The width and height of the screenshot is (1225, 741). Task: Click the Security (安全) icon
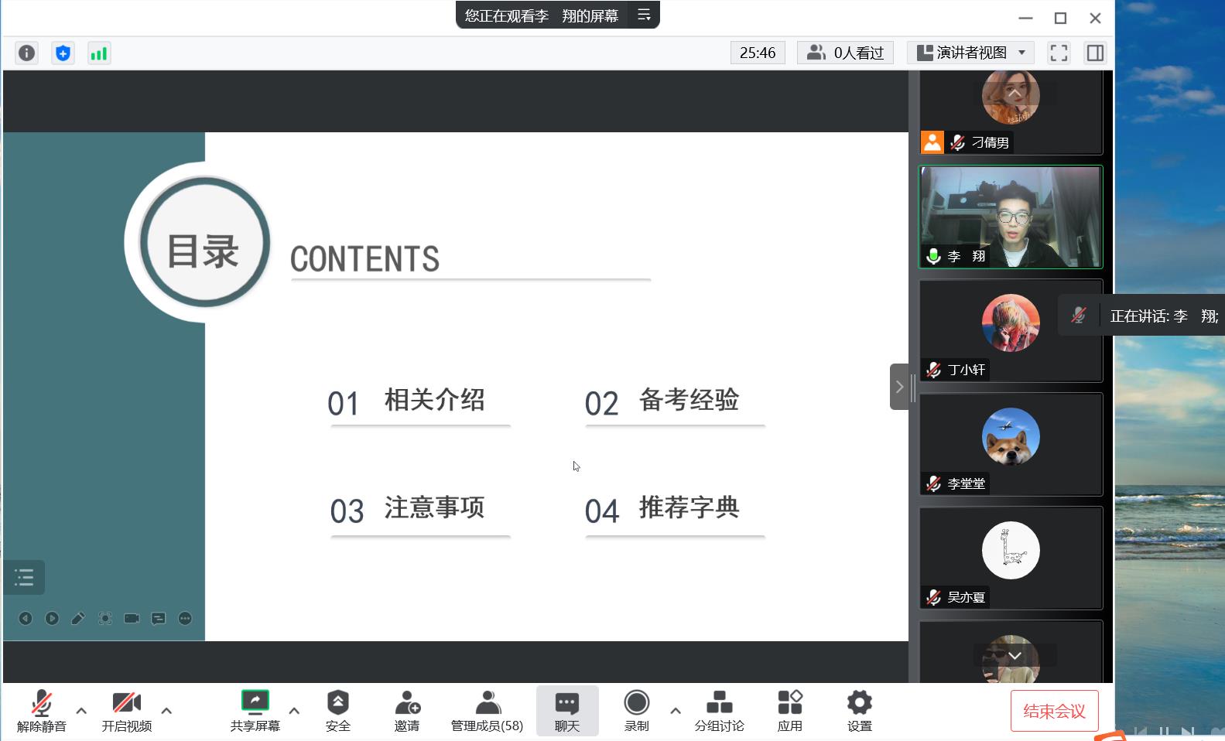[337, 710]
